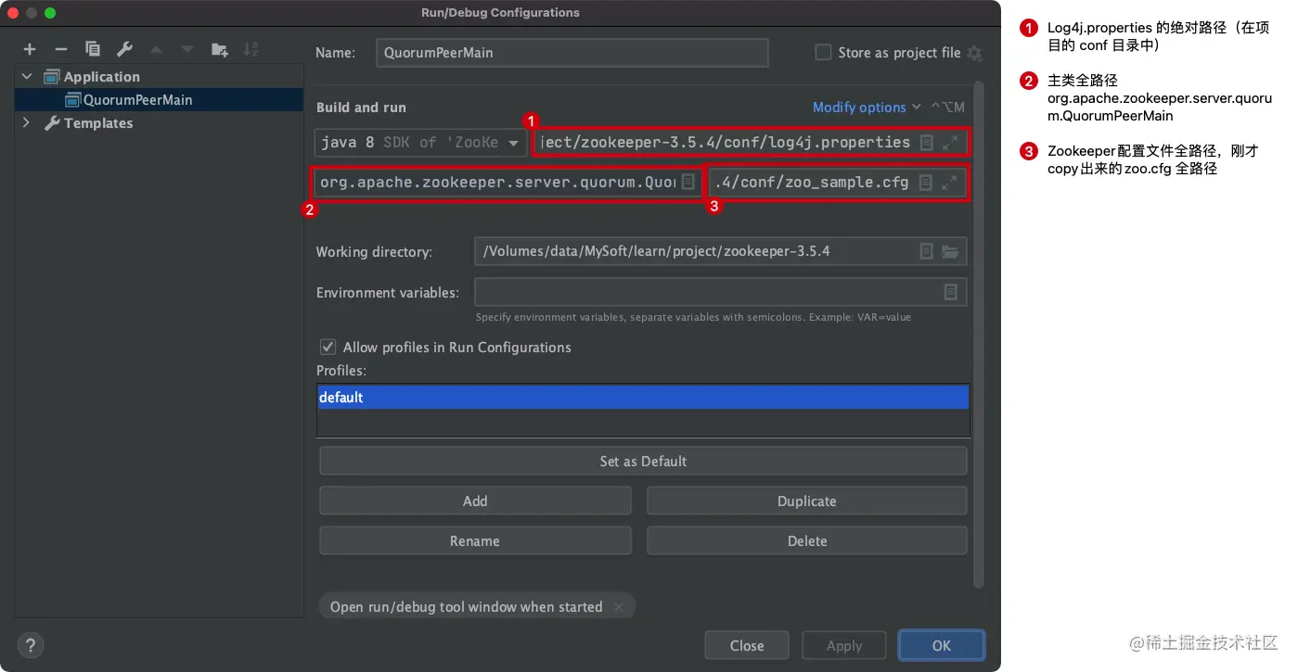Screen dimensions: 1298x672
Task: Click the Templates wrench icon in the tree
Action: (52, 123)
